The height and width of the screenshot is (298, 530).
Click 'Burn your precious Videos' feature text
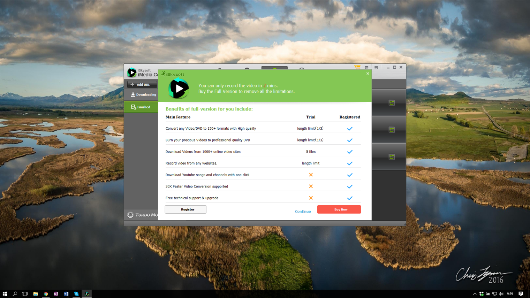click(x=208, y=140)
